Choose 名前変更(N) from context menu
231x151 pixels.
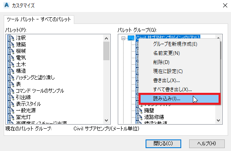click(x=166, y=53)
